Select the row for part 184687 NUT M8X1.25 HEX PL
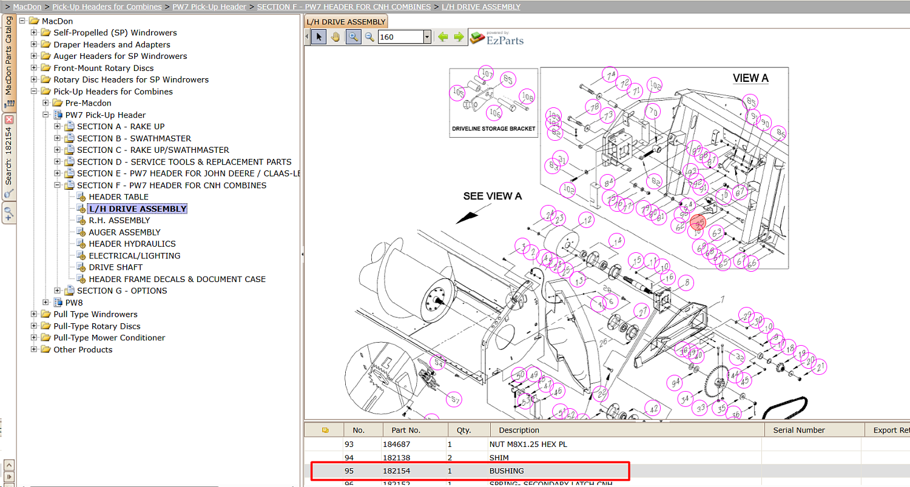 (607, 445)
